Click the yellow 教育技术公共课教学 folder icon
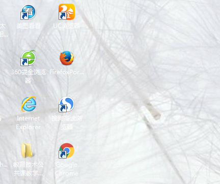Image resolution: width=220 pixels, height=184 pixels. tap(27, 150)
